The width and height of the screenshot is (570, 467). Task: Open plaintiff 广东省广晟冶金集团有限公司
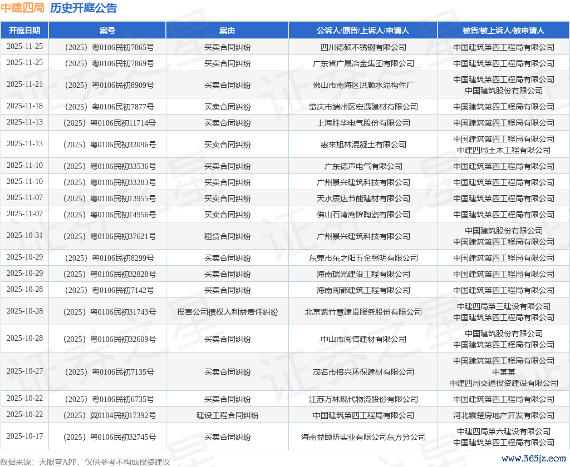pyautogui.click(x=363, y=63)
